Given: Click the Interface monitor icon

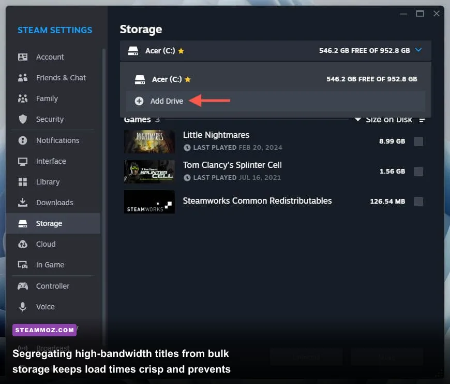Looking at the screenshot, I should tap(23, 161).
